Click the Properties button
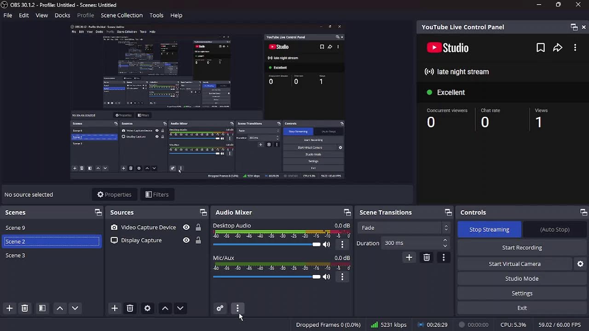Viewport: 589px width, 331px height. 115,194
